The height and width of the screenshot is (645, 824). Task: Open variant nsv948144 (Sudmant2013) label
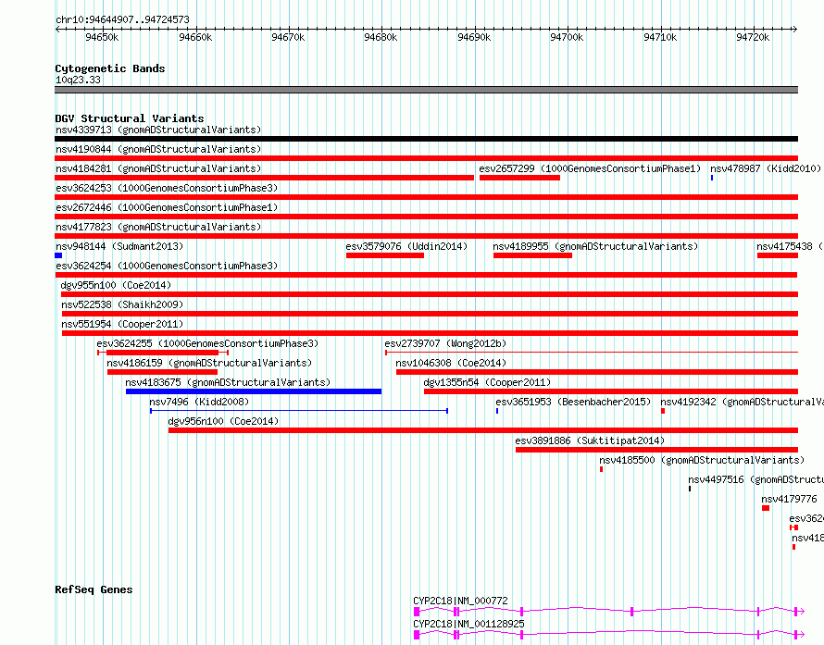click(x=119, y=246)
